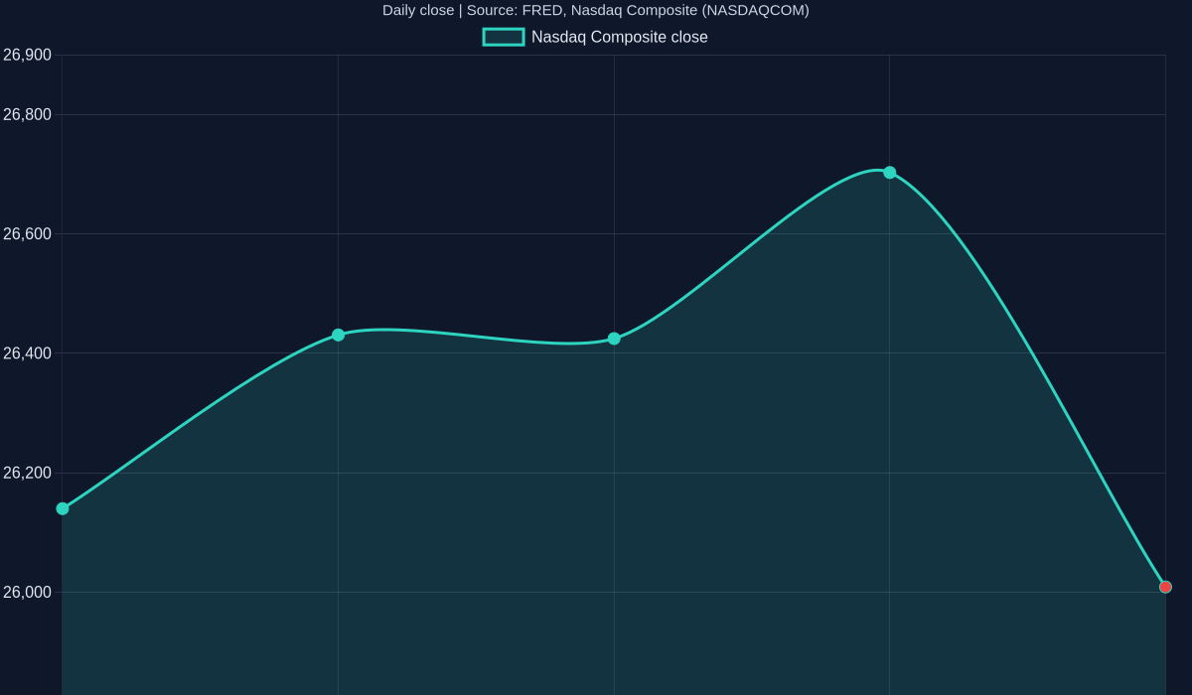Screen dimensions: 1192x695
Task: Click the 26,000 y-axis label
Action: pyautogui.click(x=27, y=592)
